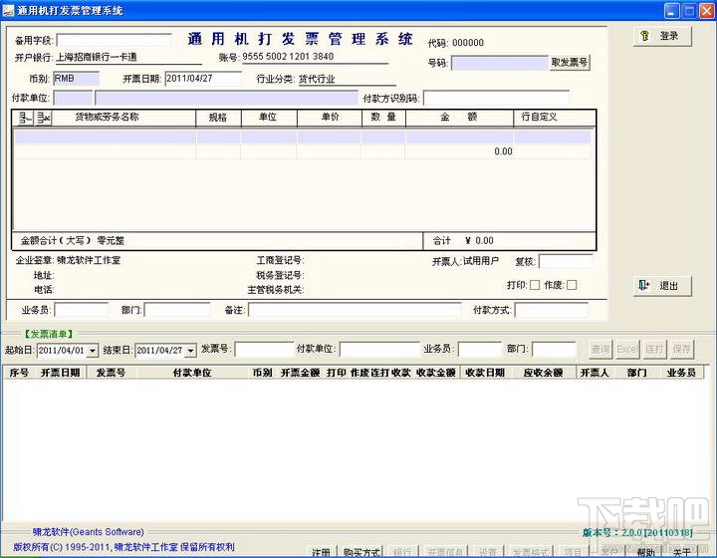Click the 保存 button in invoice list
The height and width of the screenshot is (558, 717).
[x=682, y=350]
